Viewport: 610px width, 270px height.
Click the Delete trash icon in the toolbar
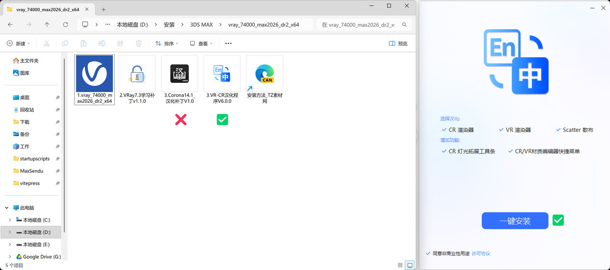tap(139, 43)
